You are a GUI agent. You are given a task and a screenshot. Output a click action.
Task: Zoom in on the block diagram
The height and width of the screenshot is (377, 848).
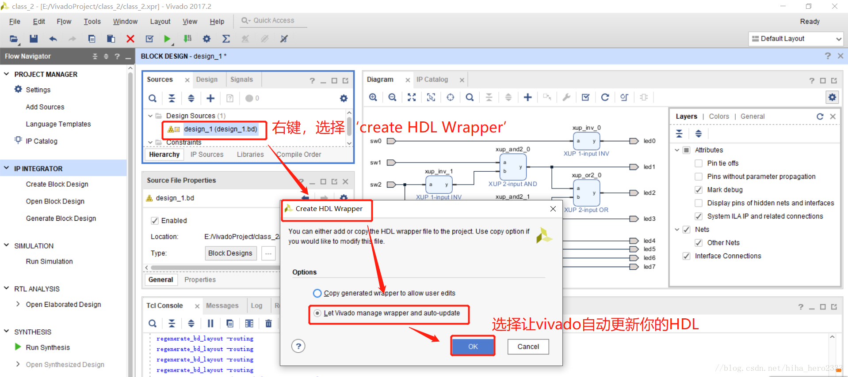(x=373, y=97)
